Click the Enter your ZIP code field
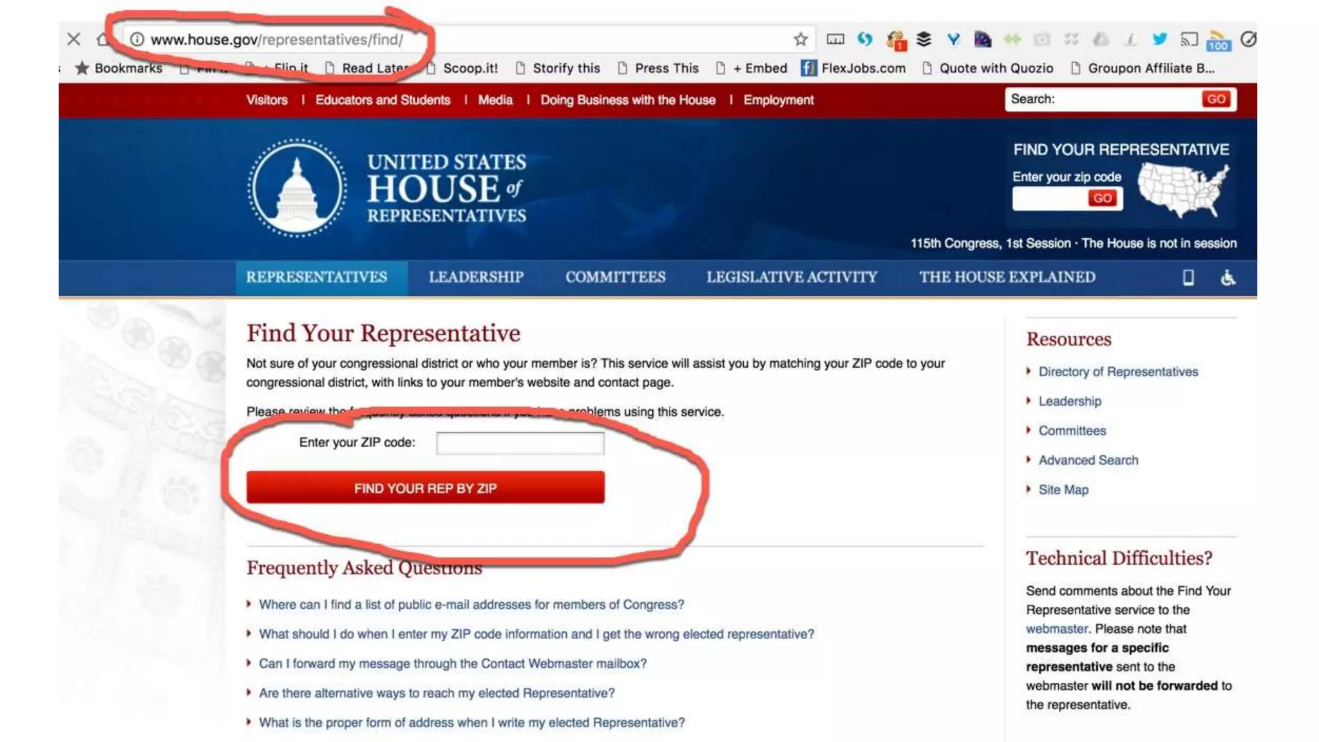Image resolution: width=1319 pixels, height=742 pixels. click(520, 443)
